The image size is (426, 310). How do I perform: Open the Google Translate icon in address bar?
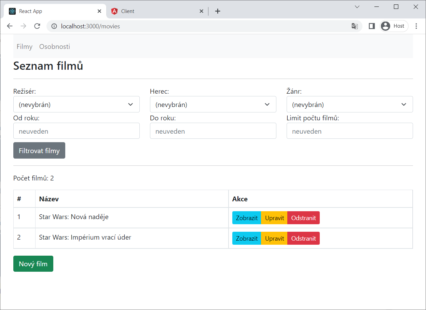(355, 26)
